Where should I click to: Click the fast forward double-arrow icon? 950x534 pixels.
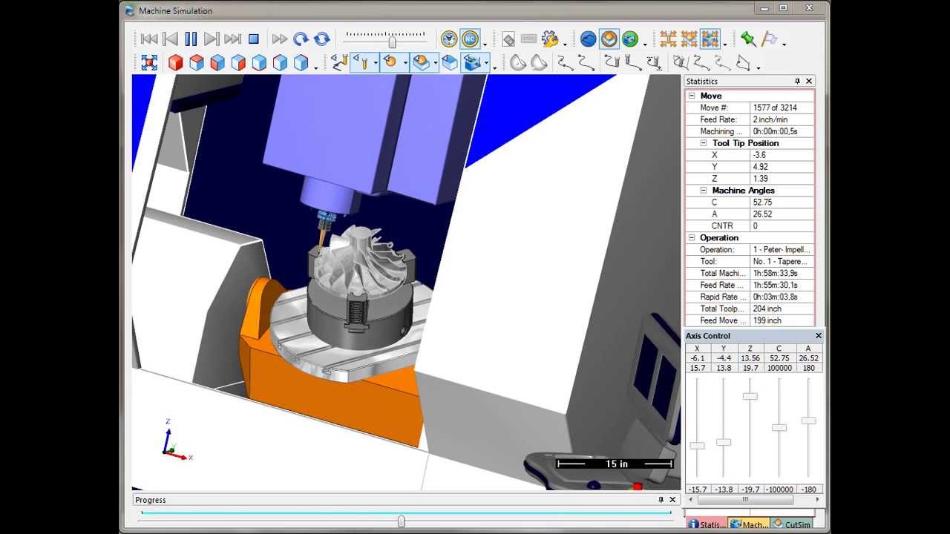coord(280,39)
